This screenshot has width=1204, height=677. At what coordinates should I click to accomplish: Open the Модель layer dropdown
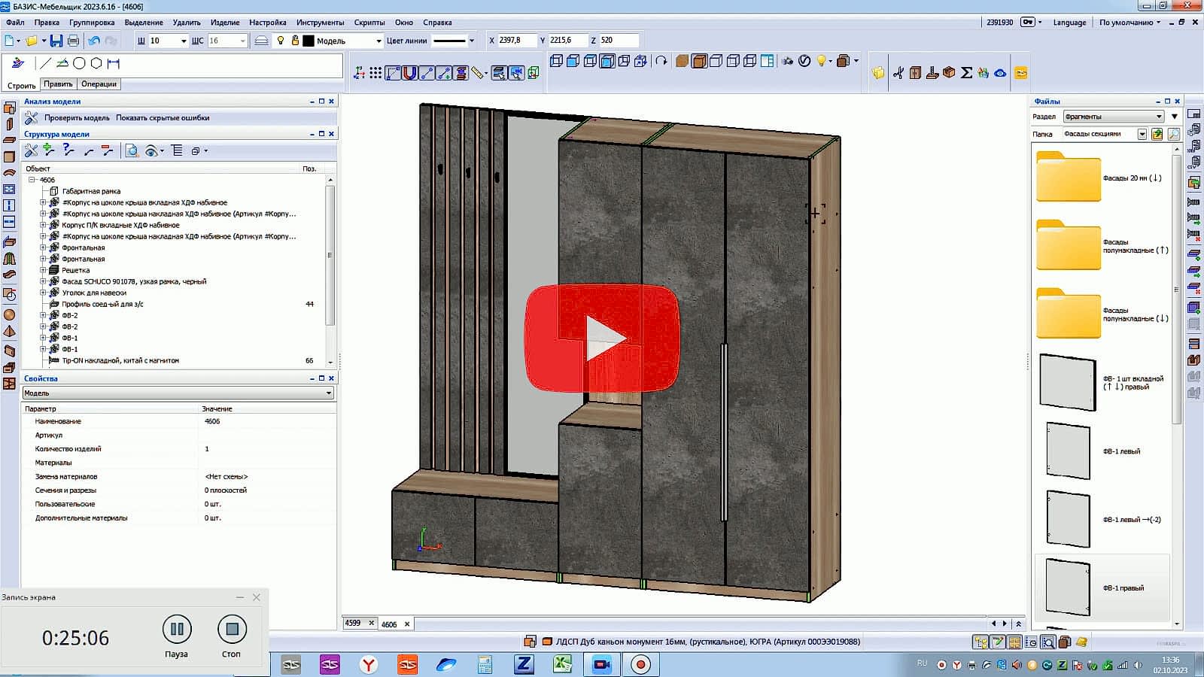[379, 41]
